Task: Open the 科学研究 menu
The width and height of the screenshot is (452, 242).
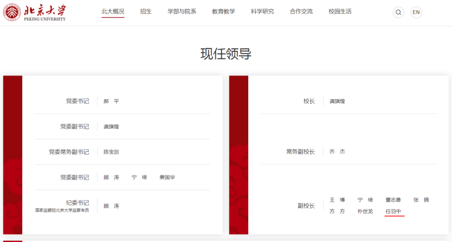Action: (262, 12)
